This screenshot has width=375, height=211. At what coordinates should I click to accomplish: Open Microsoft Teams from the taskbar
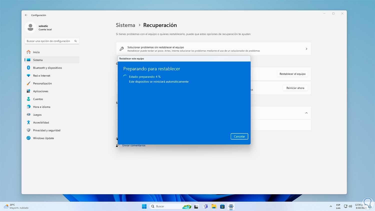[205, 206]
